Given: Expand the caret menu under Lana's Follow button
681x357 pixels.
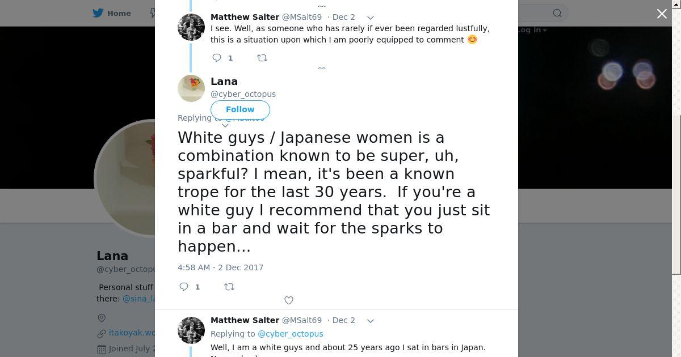Looking at the screenshot, I should tap(225, 125).
